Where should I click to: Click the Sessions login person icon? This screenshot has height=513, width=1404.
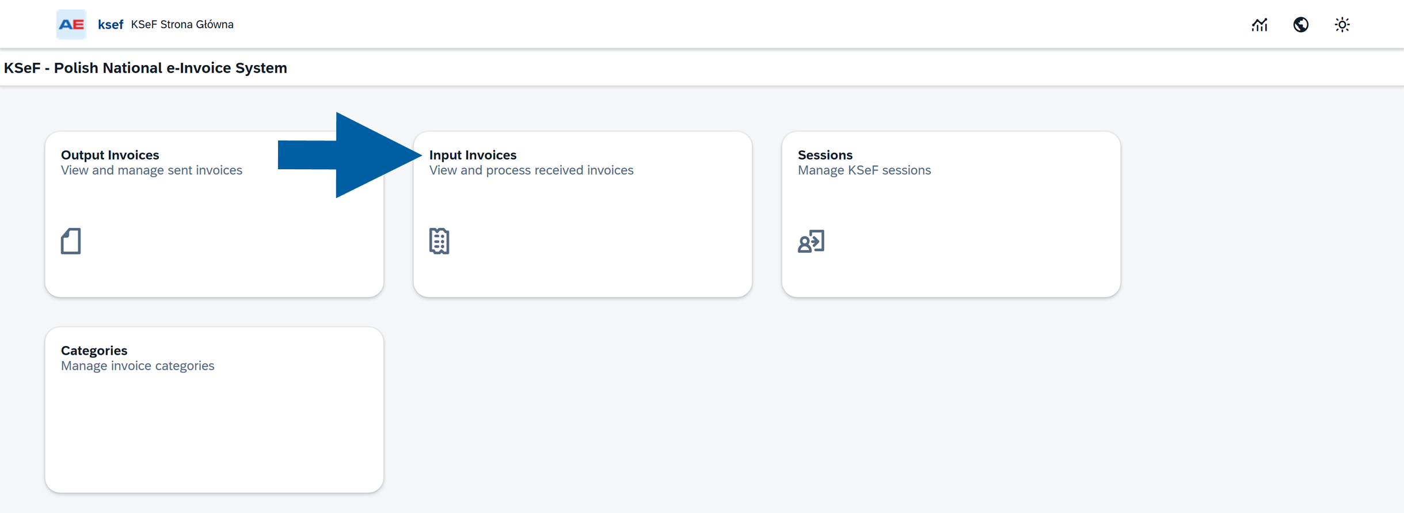pos(811,241)
